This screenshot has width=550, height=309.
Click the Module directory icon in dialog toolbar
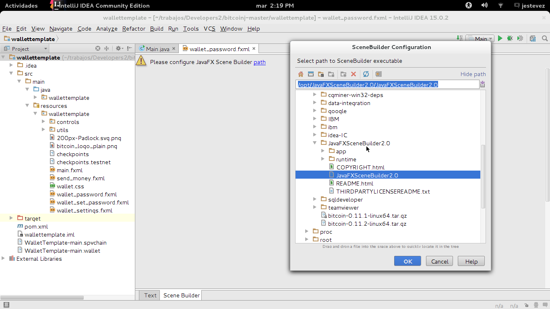[x=331, y=74]
